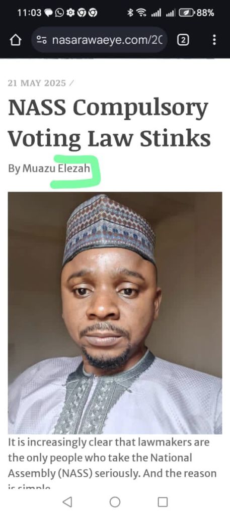Image resolution: width=230 pixels, height=515 pixels.
Task: Open Chrome's three-dot overflow menu
Action: tap(214, 40)
